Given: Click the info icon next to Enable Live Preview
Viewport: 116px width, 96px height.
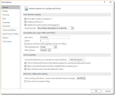Looking at the screenshot, I should [43, 22].
